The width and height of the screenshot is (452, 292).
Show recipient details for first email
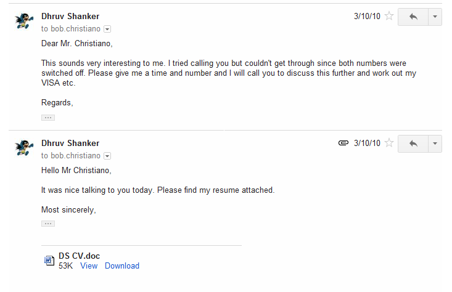107,29
